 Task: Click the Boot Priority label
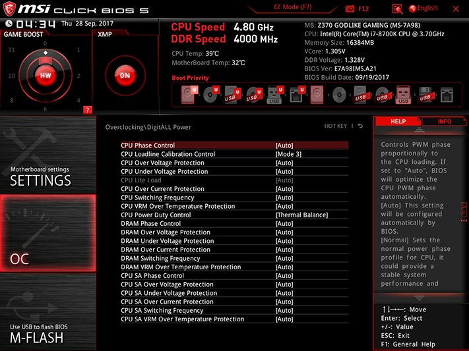pos(190,78)
